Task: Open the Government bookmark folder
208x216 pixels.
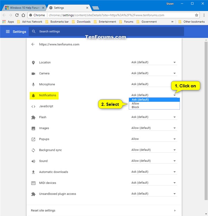Action: [147, 22]
